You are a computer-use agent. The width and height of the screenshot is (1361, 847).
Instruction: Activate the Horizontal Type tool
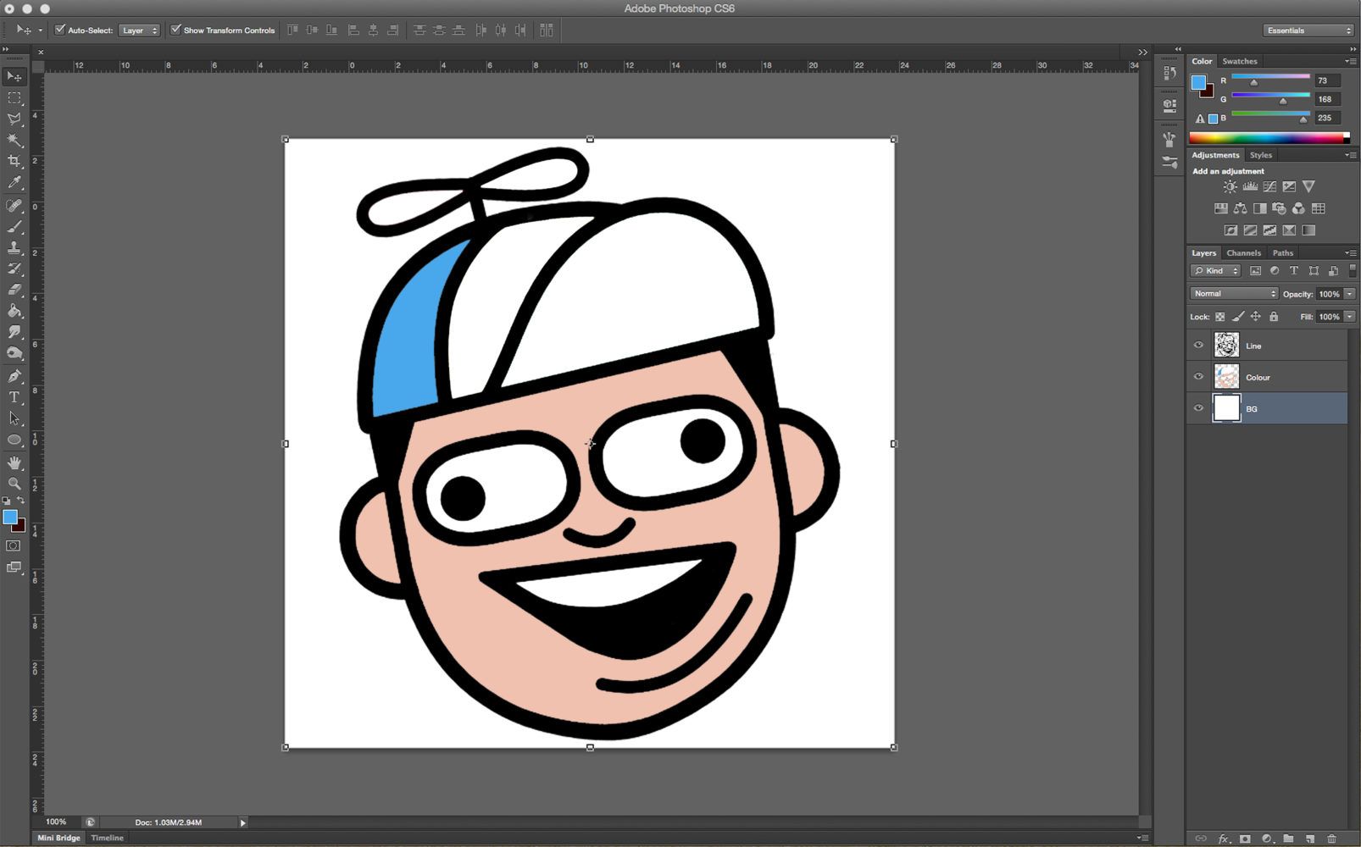point(14,397)
